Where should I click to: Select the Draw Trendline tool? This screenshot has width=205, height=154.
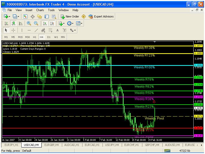pos(36,30)
